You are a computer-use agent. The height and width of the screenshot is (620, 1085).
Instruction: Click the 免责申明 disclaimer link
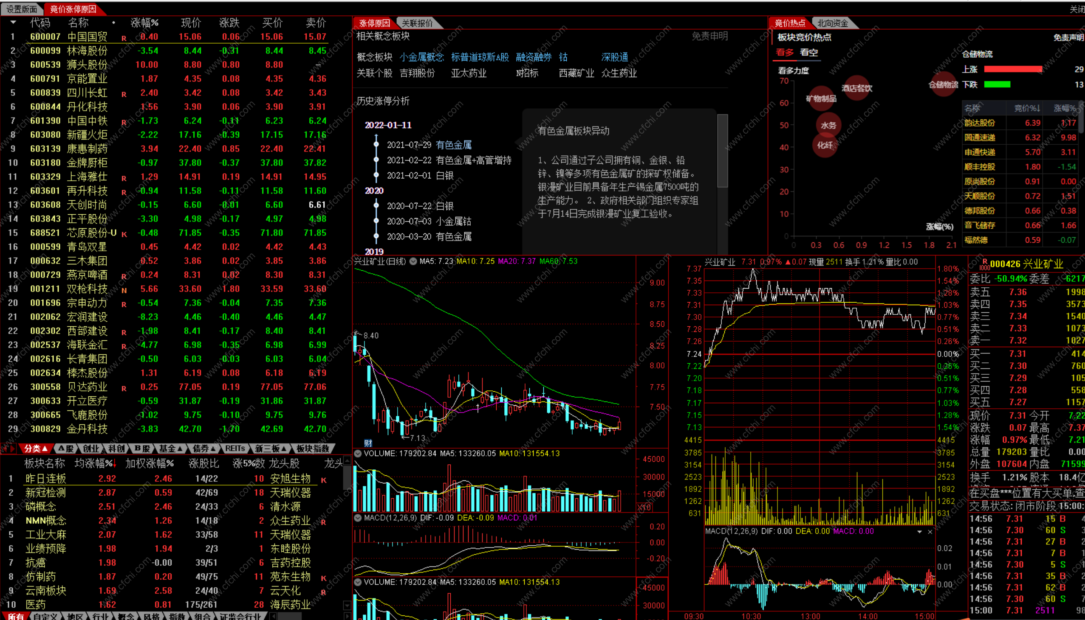709,36
